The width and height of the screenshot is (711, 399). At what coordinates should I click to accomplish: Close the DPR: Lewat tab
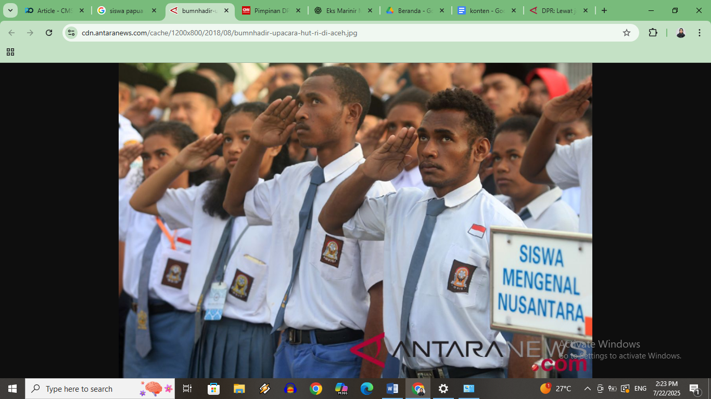[585, 10]
